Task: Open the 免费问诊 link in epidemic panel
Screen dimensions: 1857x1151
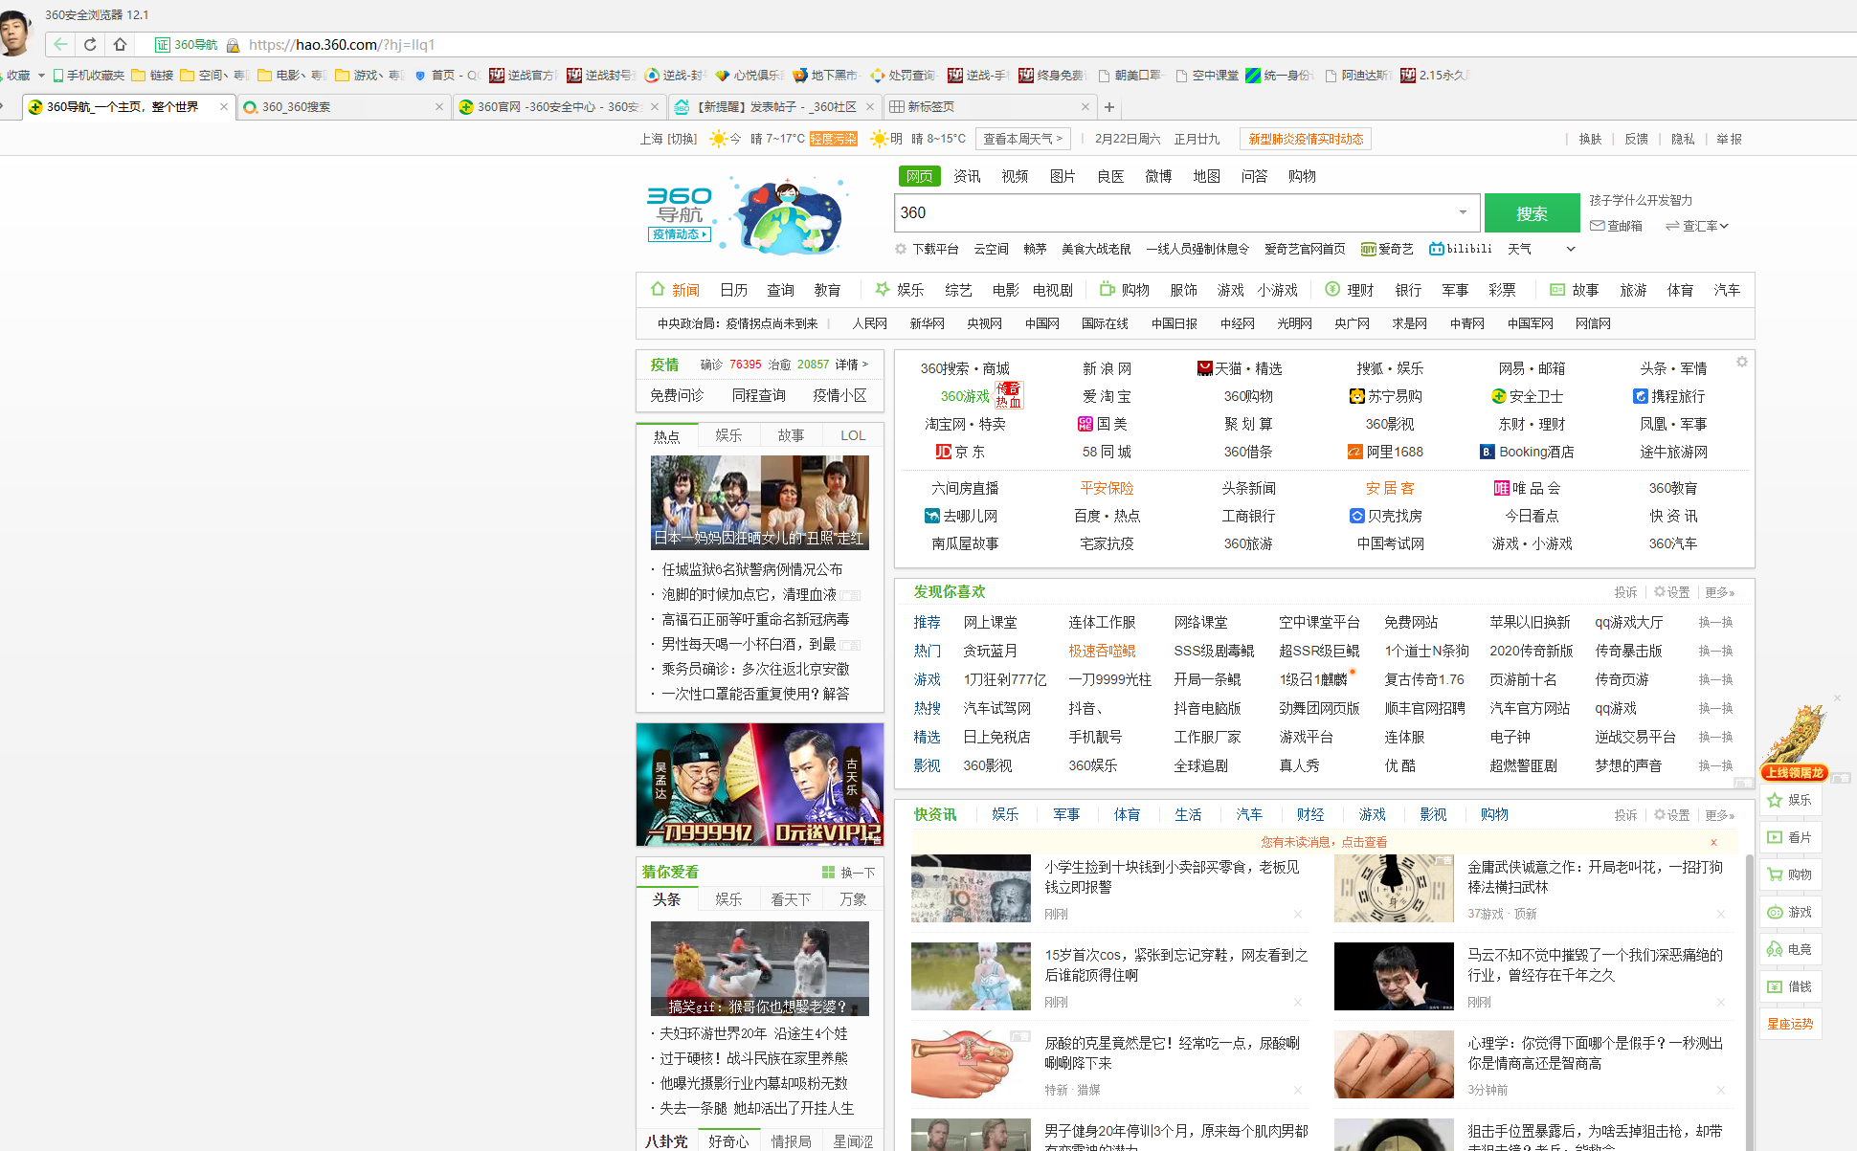Action: (x=677, y=395)
